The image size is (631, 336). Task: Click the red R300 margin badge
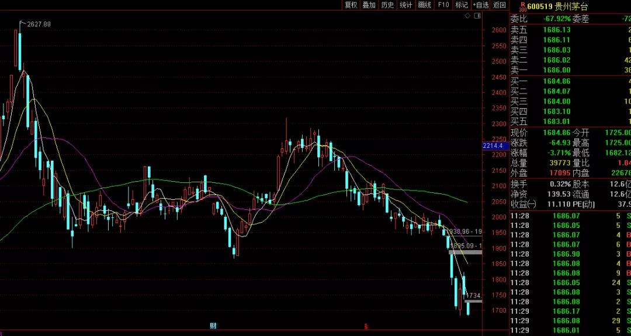pyautogui.click(x=522, y=6)
